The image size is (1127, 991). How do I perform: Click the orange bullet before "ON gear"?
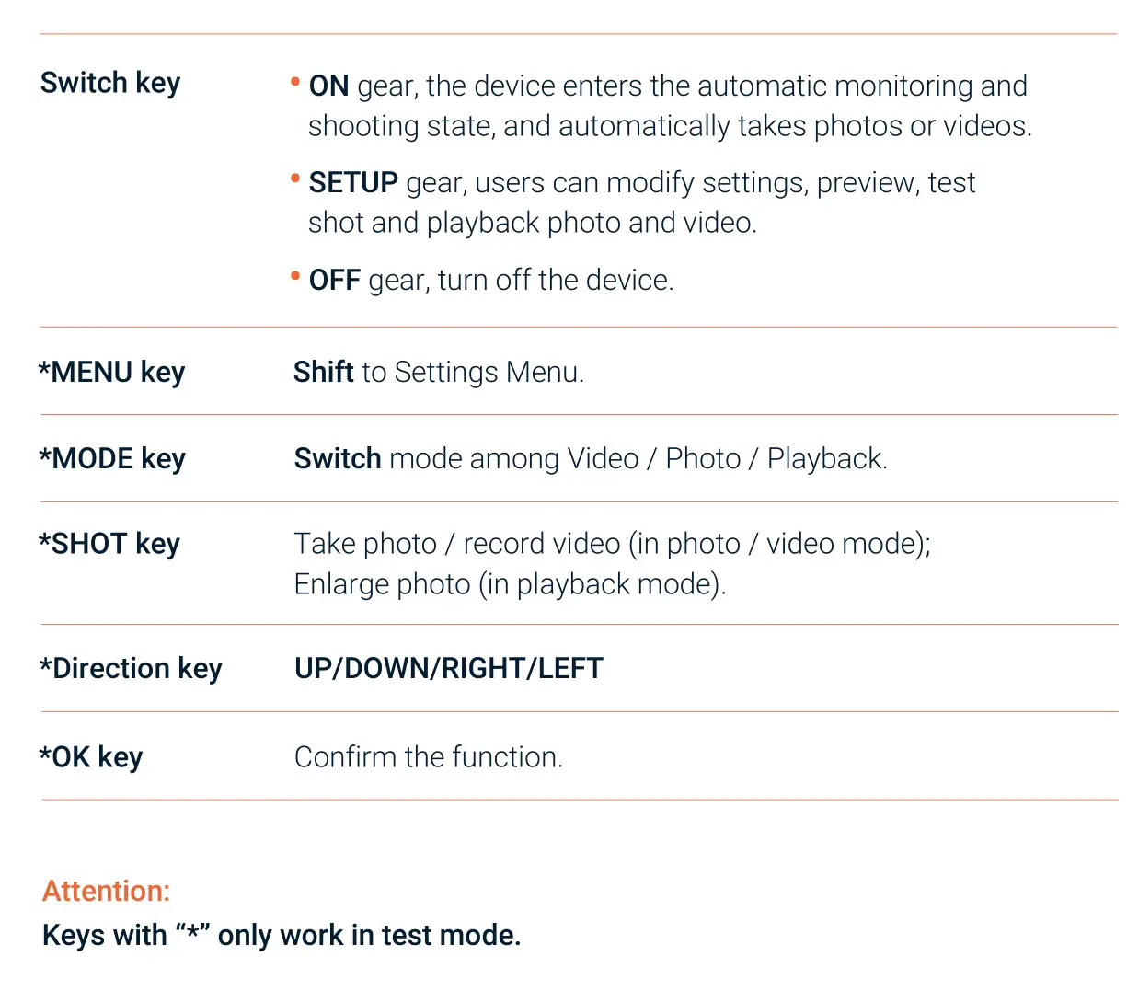point(295,82)
